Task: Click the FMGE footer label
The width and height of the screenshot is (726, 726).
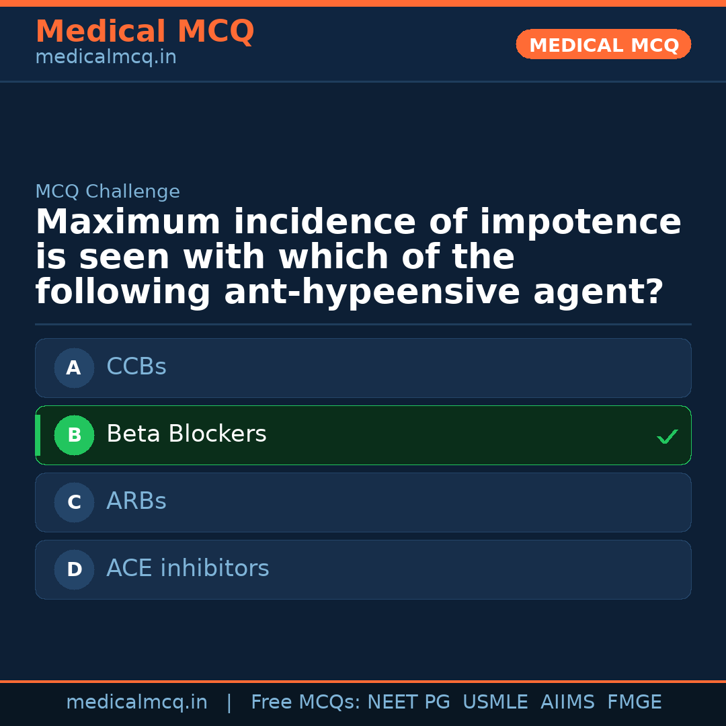Action: point(634,702)
